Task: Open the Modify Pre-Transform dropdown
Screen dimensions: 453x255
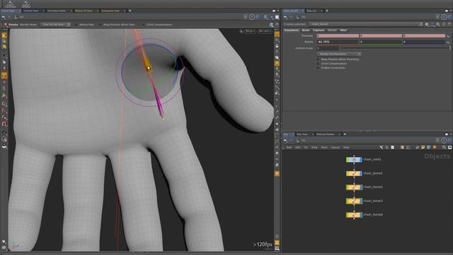Action: coord(339,54)
